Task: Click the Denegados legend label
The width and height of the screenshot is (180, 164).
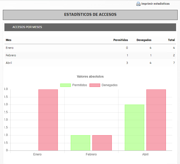Action: tap(110, 85)
